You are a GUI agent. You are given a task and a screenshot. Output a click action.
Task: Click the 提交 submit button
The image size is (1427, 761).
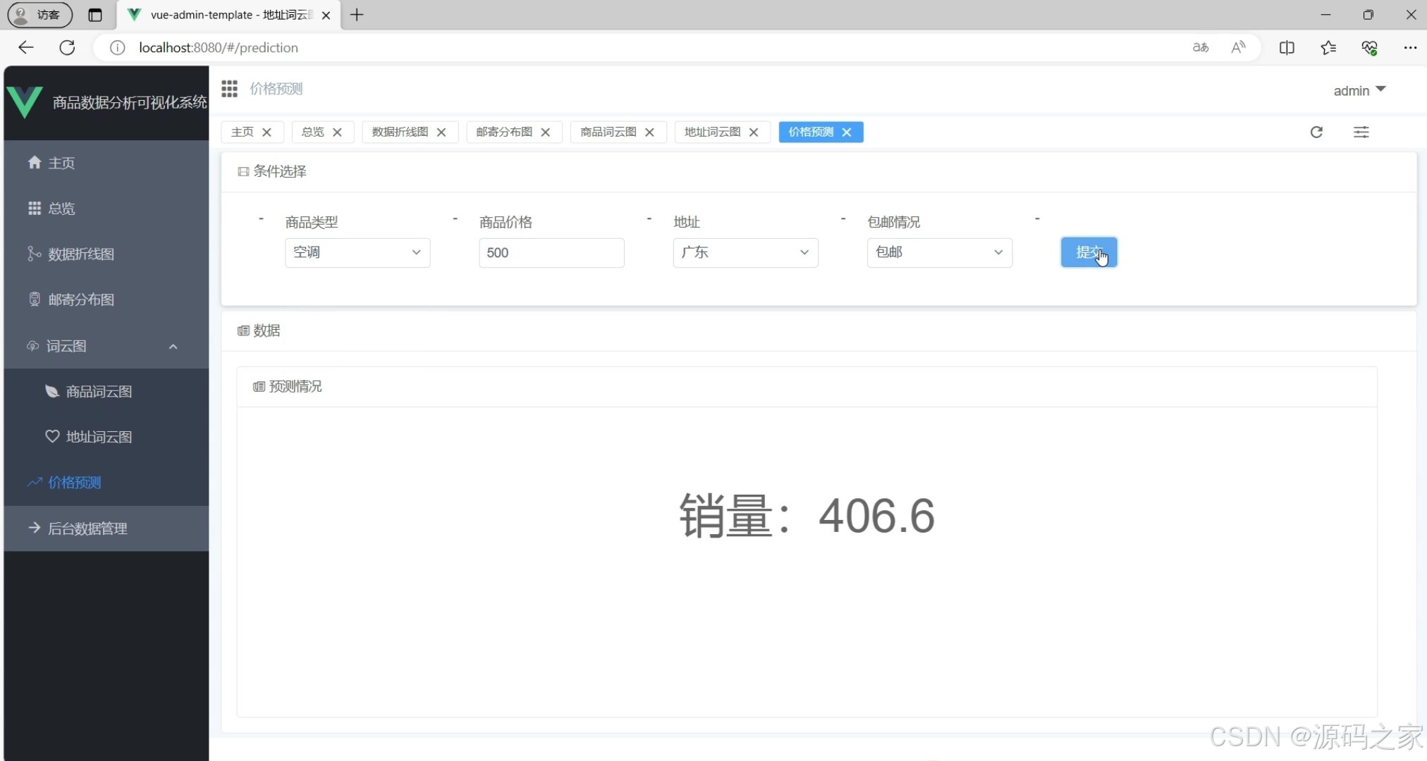pos(1088,252)
